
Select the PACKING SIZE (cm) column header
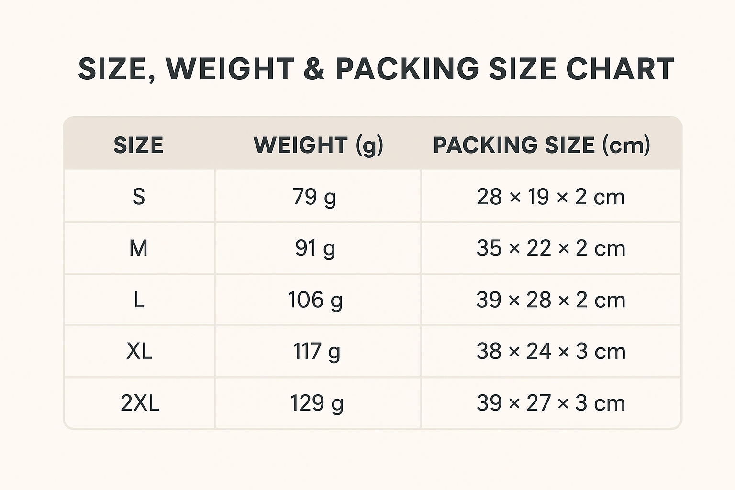coord(541,145)
